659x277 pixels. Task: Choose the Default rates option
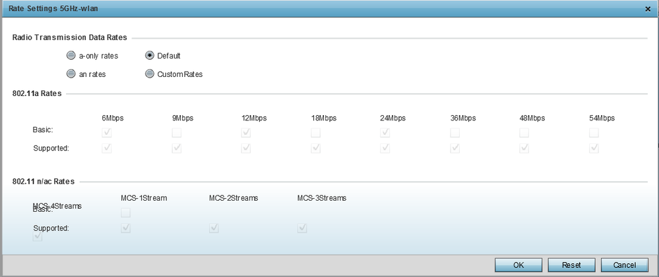click(x=150, y=56)
